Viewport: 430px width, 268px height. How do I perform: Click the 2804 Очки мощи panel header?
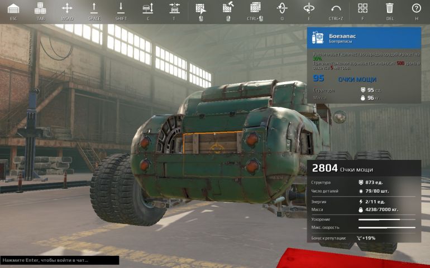(363, 169)
